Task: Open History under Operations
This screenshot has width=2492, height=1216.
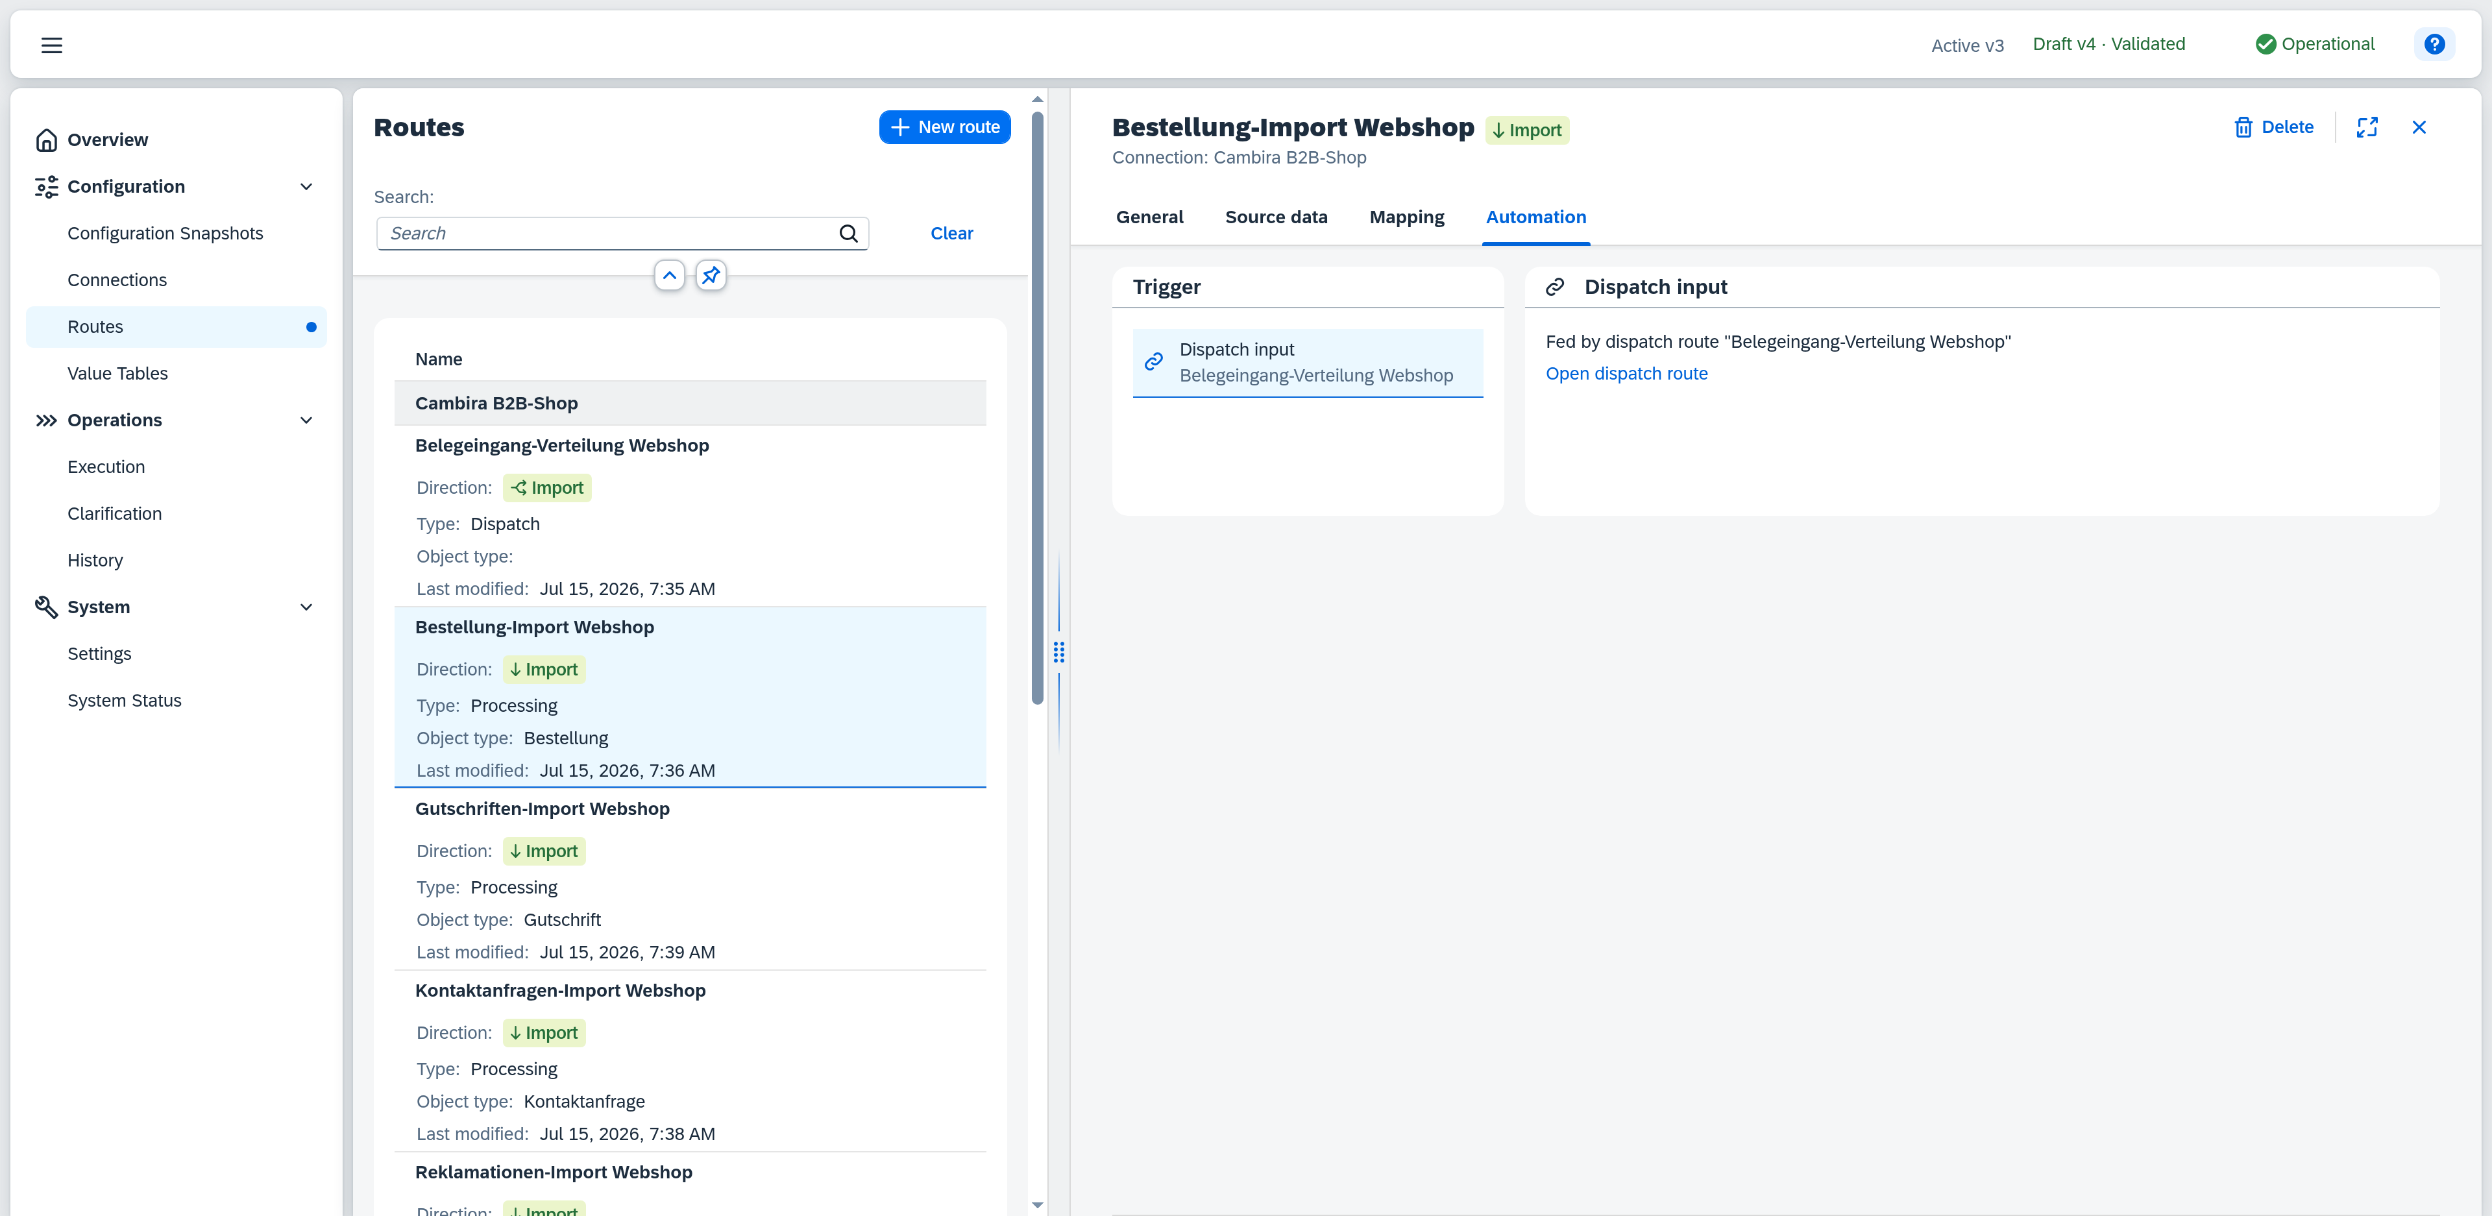Action: (176, 560)
